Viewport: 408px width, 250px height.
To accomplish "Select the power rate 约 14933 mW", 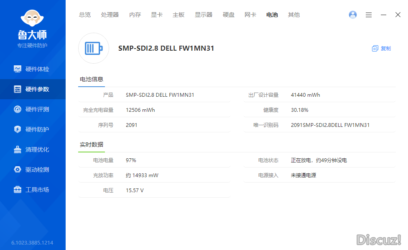I will [x=142, y=175].
